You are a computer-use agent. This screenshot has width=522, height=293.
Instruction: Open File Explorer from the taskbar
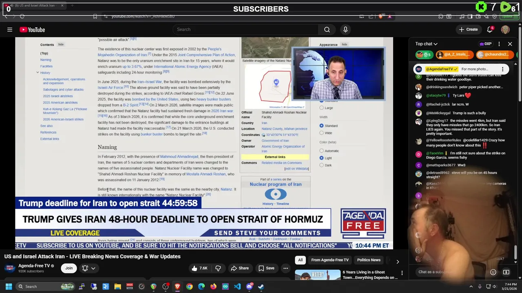117,286
